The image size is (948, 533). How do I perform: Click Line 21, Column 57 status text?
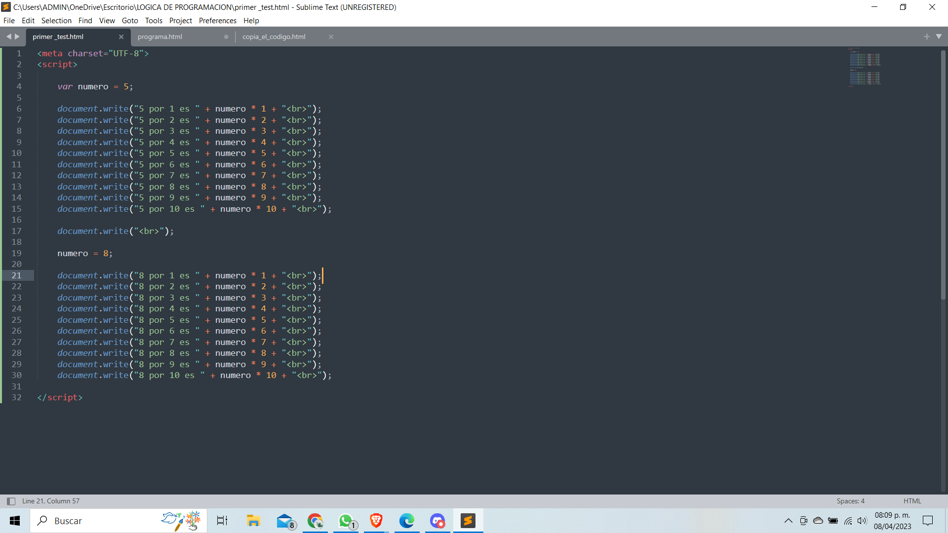[x=51, y=501]
